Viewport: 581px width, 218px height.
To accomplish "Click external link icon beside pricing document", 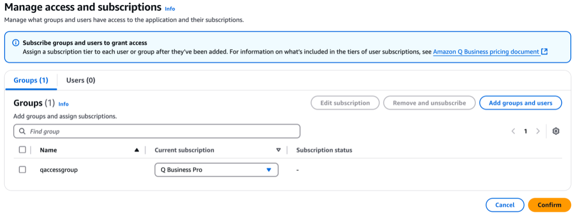I will (x=545, y=52).
